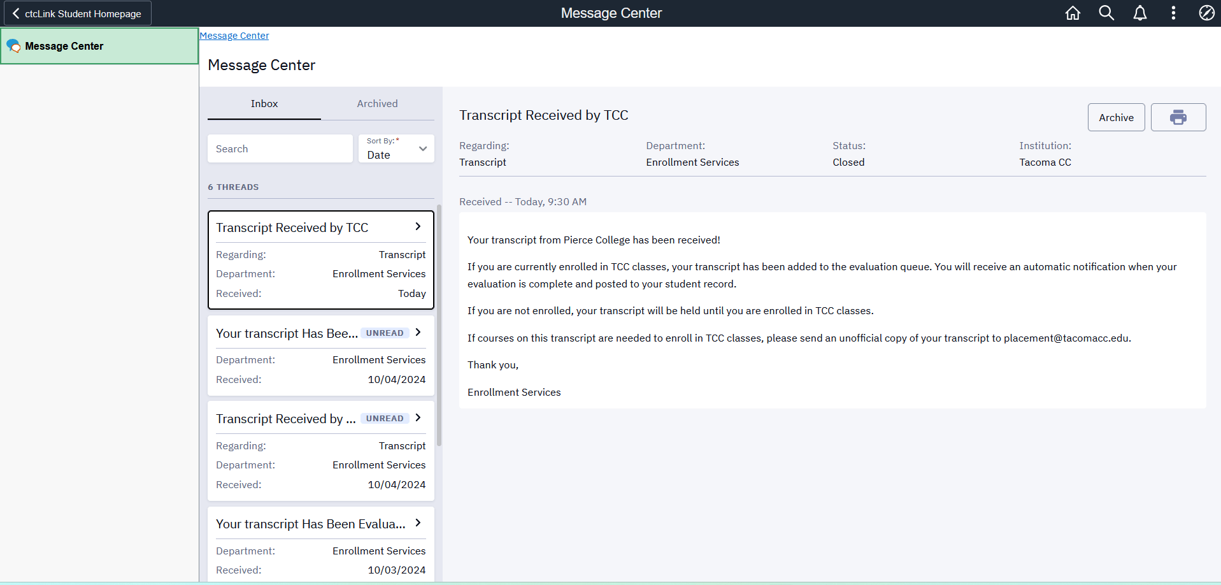This screenshot has width=1221, height=585.
Task: Click the Search threads input field
Action: [280, 148]
